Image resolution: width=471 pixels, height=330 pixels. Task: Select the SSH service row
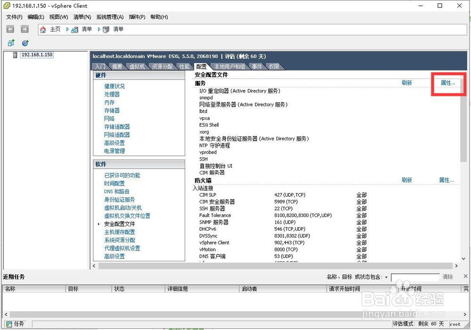click(x=203, y=159)
